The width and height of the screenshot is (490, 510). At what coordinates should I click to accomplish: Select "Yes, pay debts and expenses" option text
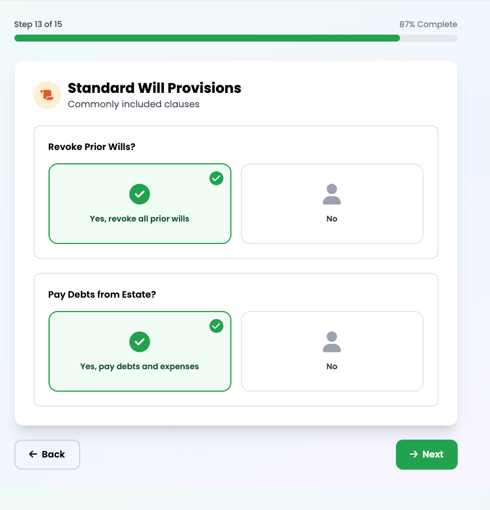140,367
